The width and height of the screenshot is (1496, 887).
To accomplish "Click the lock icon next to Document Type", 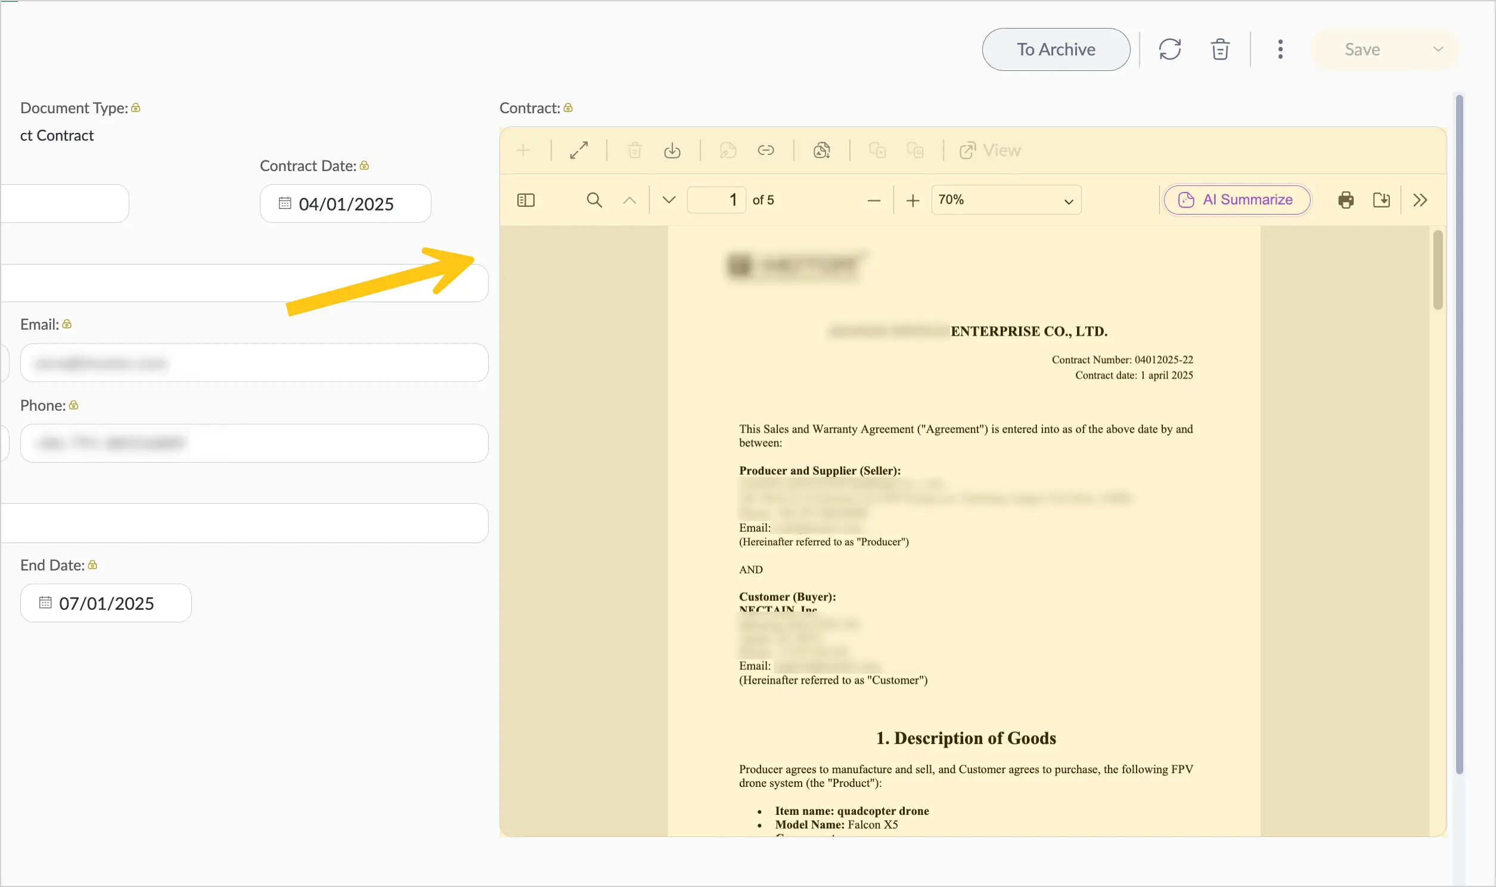I will [136, 107].
